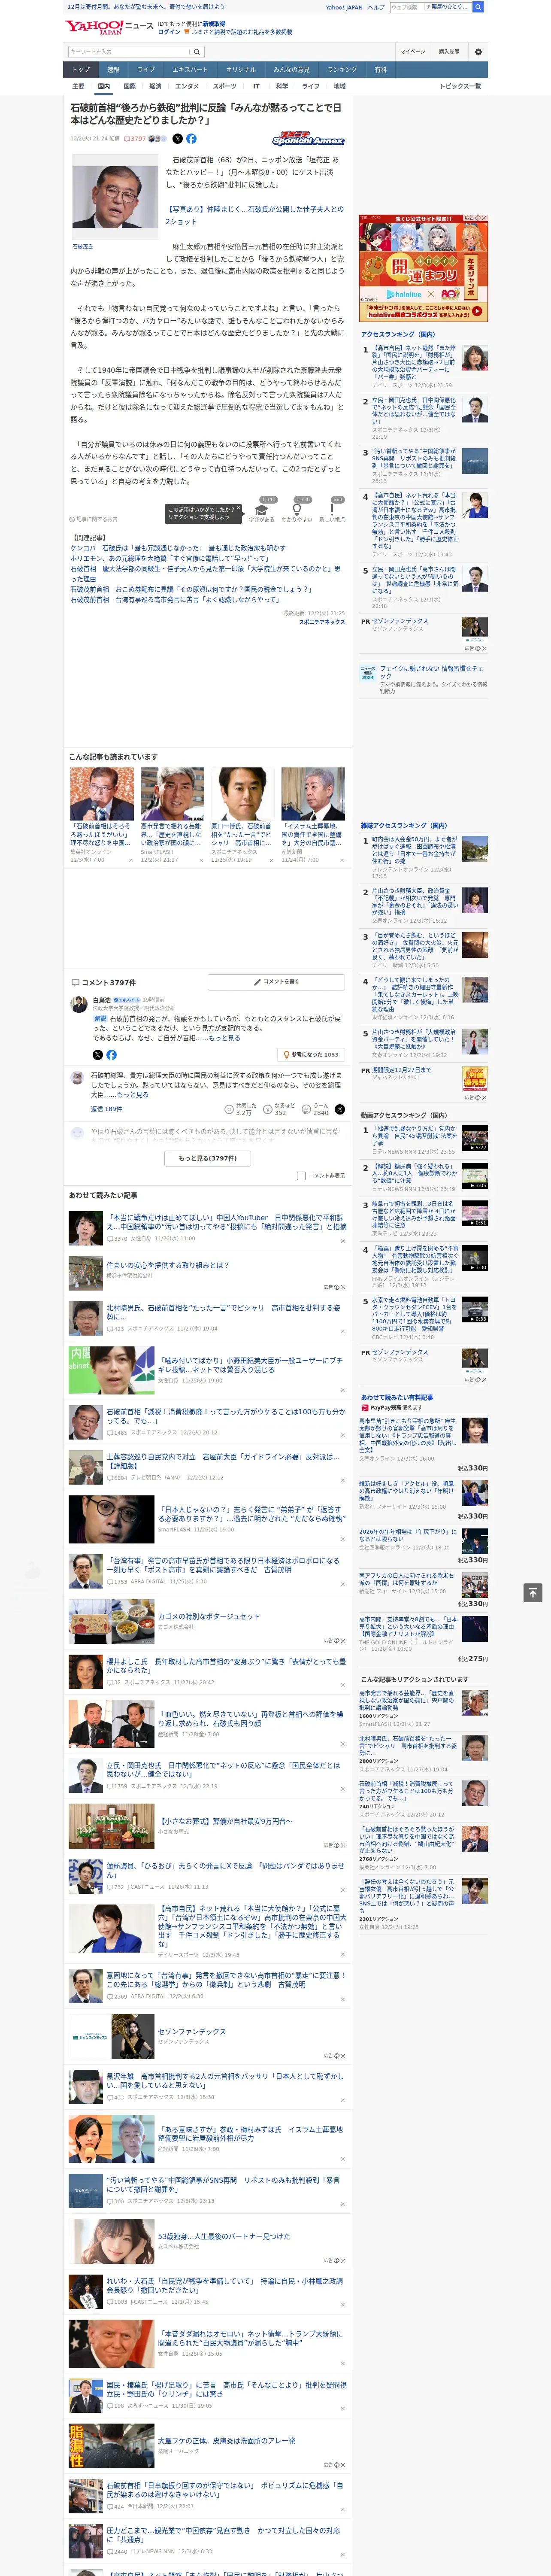Share second comment via X icon
551x2576 pixels.
[x=340, y=1109]
